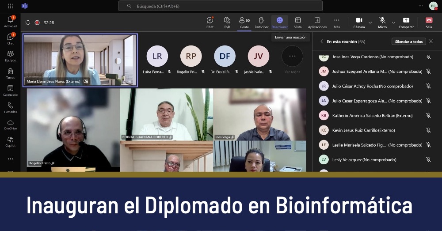Go to Actividad tab in sidebar

tap(10, 21)
